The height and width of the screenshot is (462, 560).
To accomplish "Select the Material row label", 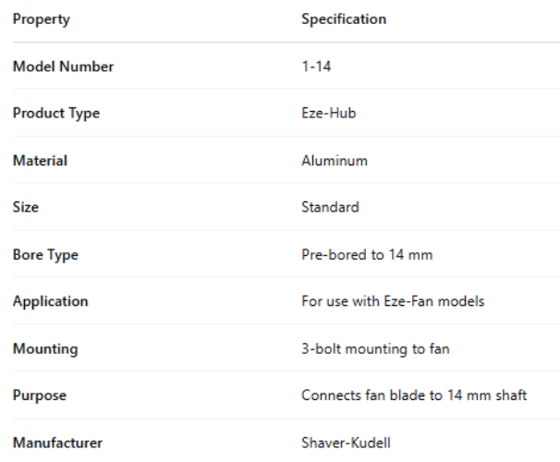I will 40,161.
